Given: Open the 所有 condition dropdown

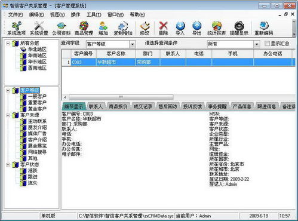Looking at the screenshot, I should click(x=257, y=44).
